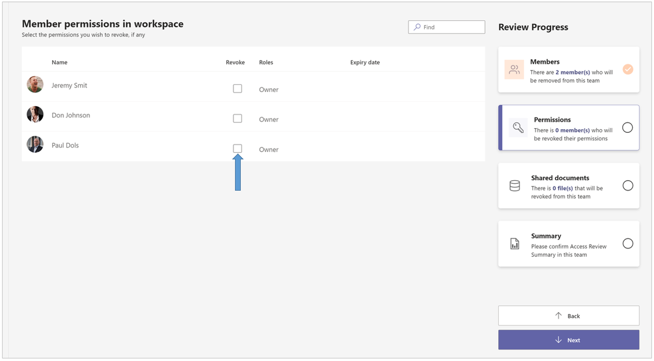Open the Shared documents review step card
This screenshot has height=361, width=654.
tap(569, 186)
